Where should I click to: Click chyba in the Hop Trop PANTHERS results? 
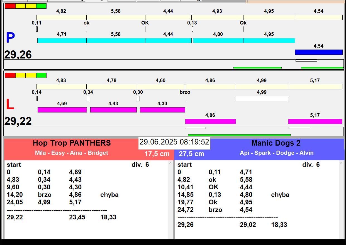point(109,195)
